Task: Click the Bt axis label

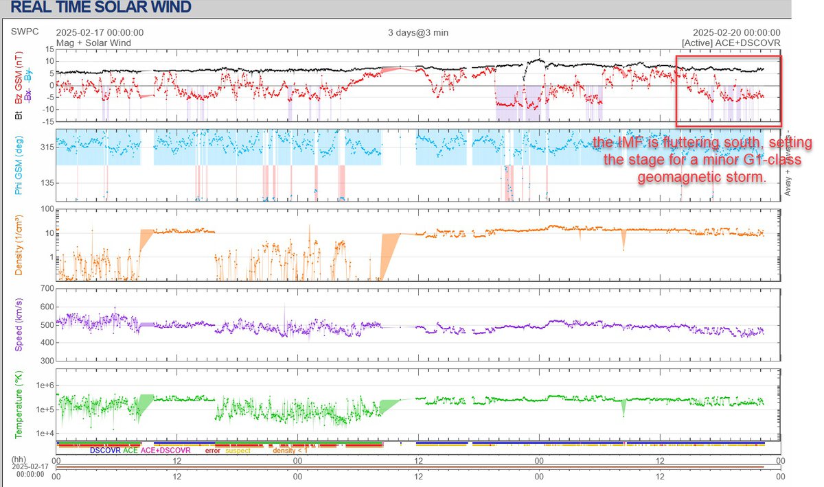Action: click(x=19, y=113)
